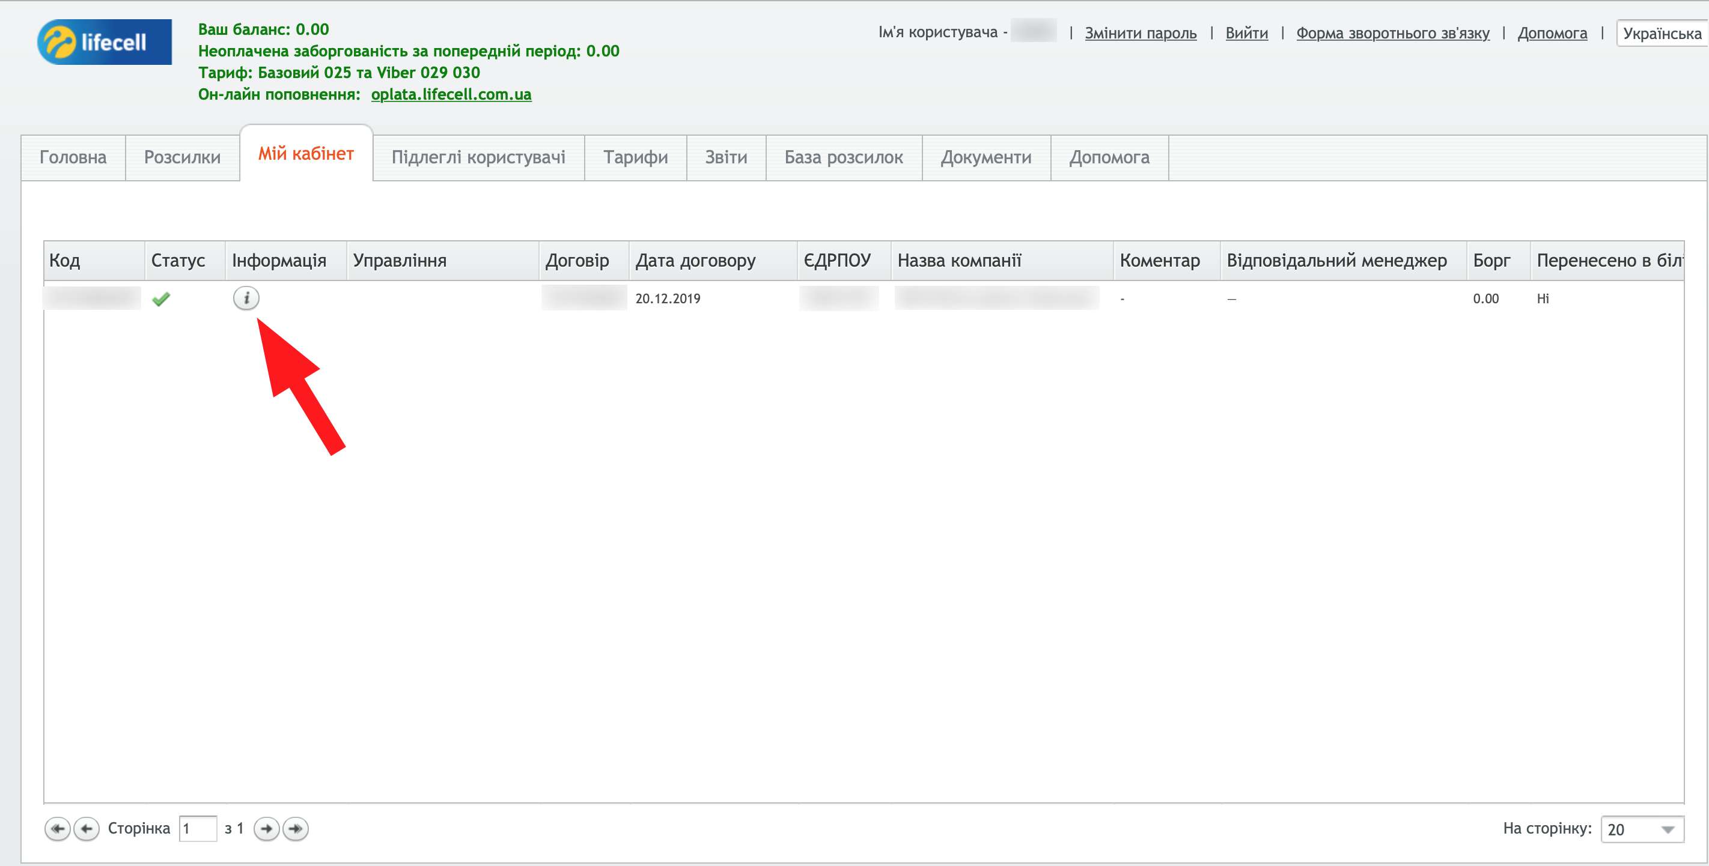Open the Українська language dropdown
This screenshot has width=1709, height=866.
pyautogui.click(x=1662, y=33)
